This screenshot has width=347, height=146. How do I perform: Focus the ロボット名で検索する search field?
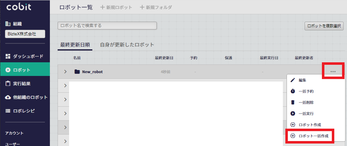click(107, 25)
